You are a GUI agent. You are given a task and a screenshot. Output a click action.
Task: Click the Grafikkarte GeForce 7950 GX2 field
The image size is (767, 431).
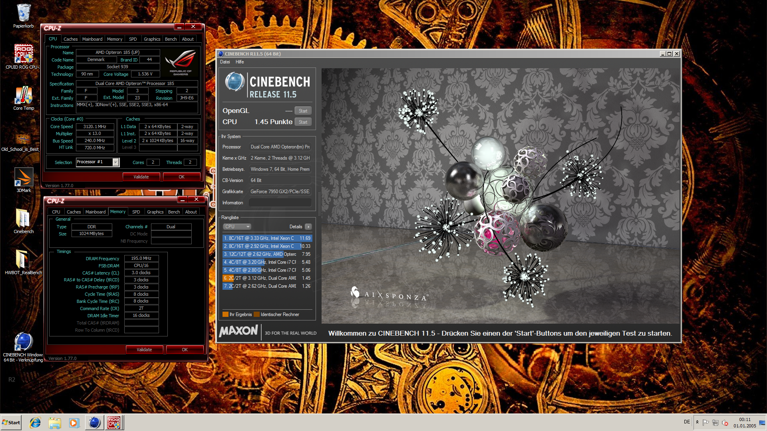[x=280, y=192]
